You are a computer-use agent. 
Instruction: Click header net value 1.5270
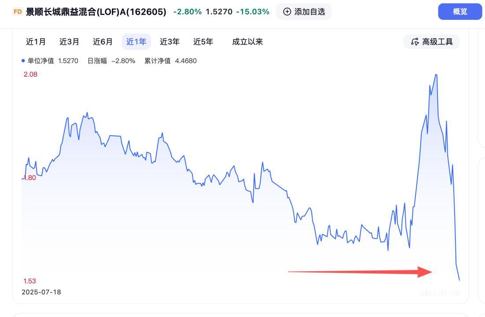(219, 12)
